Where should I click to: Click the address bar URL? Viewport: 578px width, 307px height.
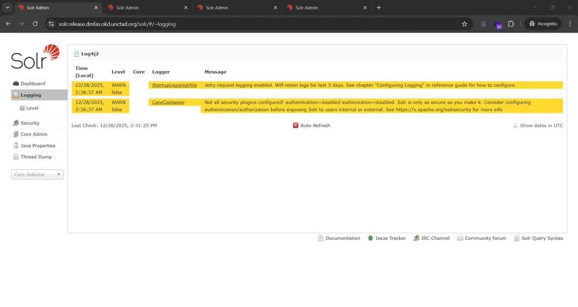117,24
